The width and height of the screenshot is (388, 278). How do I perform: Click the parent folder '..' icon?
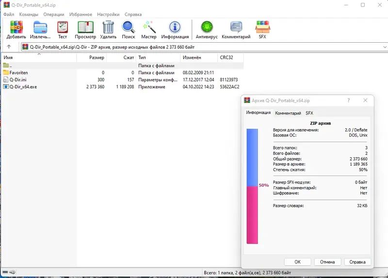(x=6, y=65)
